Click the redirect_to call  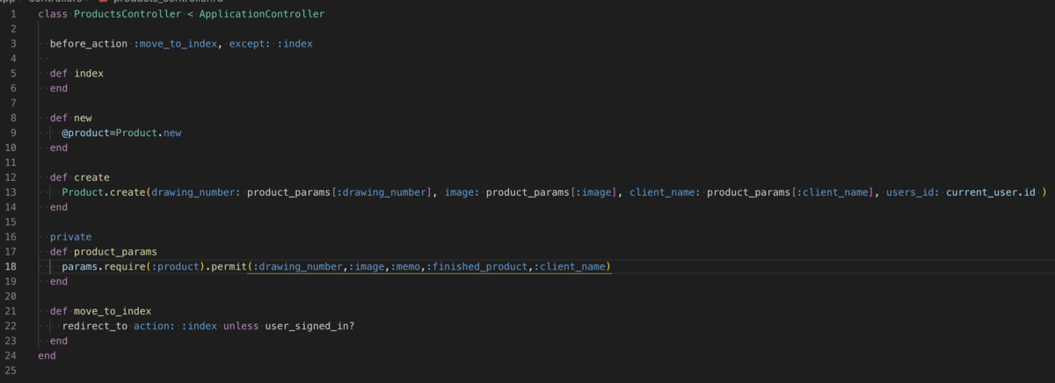[94, 326]
